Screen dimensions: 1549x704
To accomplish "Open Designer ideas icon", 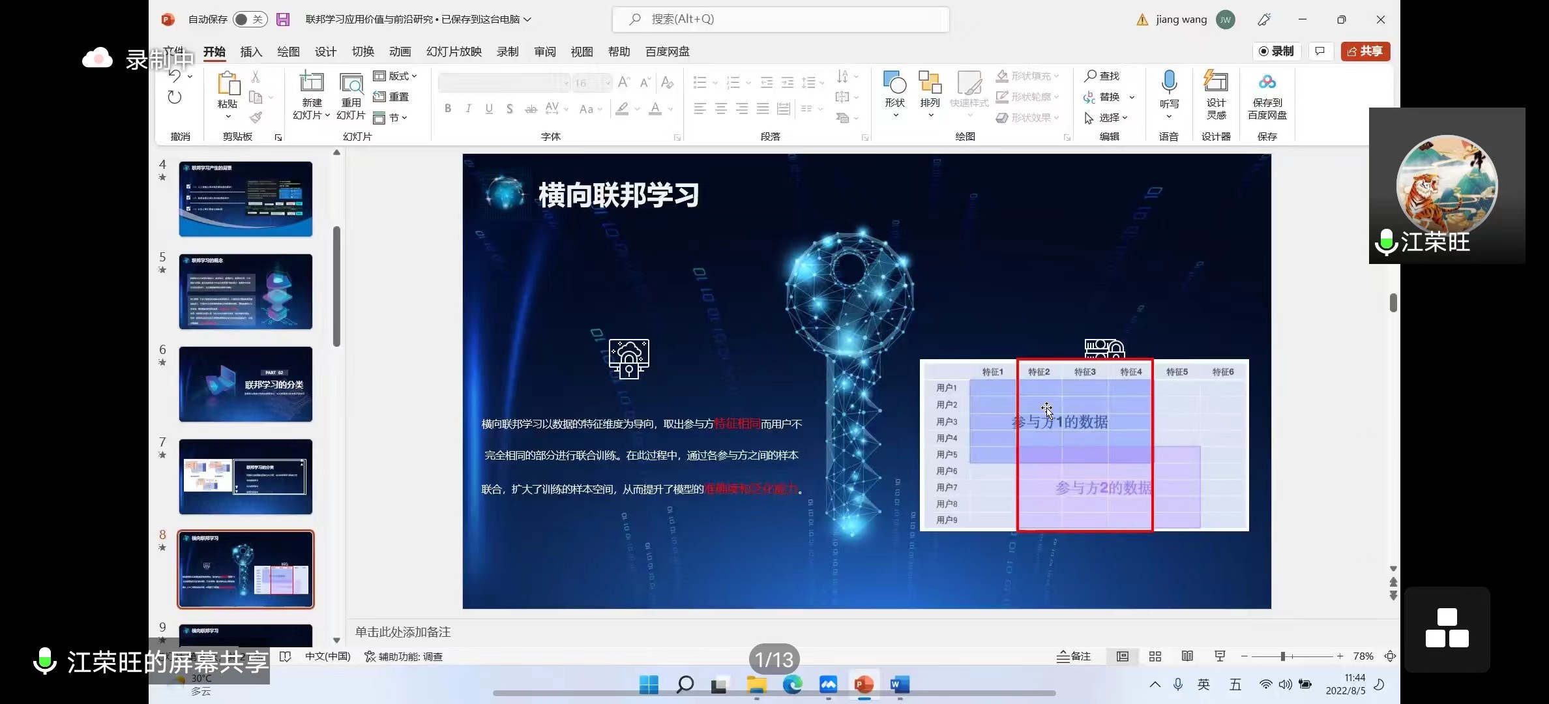I will (x=1216, y=82).
